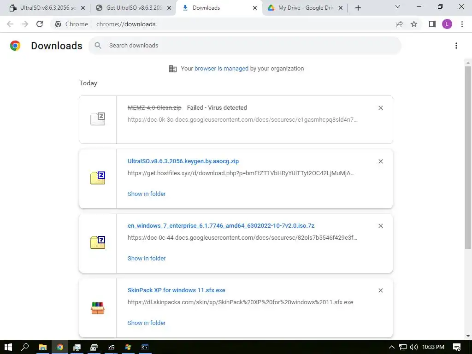Click the Chrome logo beside Downloads

pyautogui.click(x=15, y=46)
